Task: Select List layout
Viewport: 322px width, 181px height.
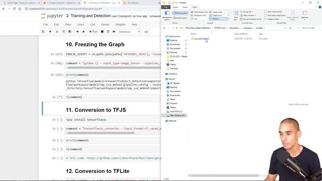Action: click(194, 19)
